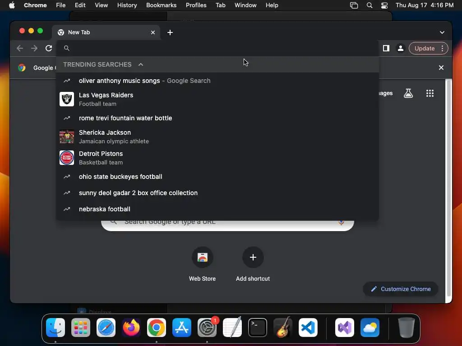Go forward with the forward arrow
Image resolution: width=462 pixels, height=346 pixels.
point(34,48)
